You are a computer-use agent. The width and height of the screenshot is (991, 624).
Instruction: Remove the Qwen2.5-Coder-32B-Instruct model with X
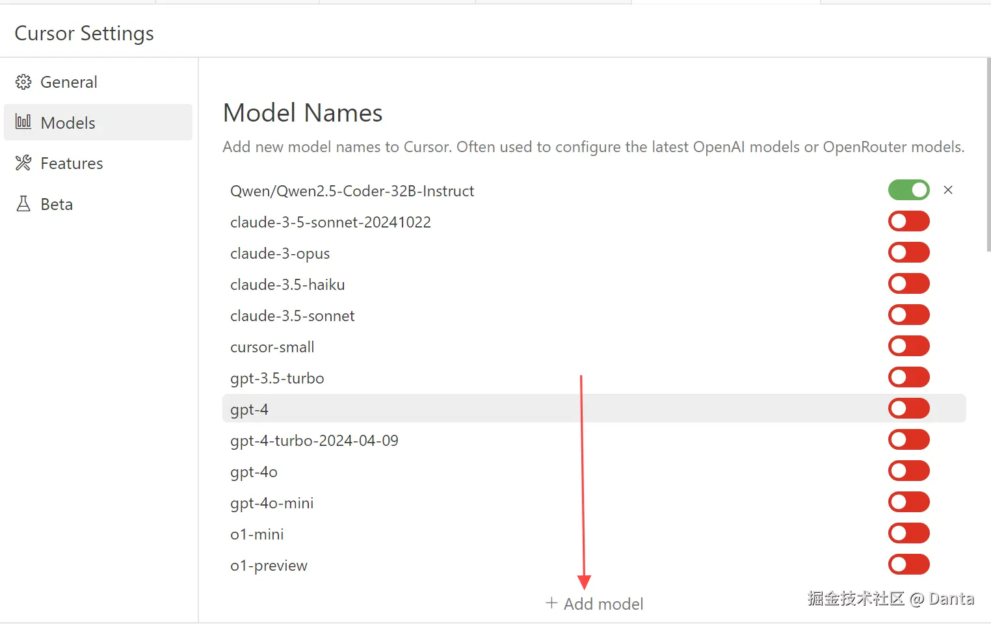[x=948, y=190]
